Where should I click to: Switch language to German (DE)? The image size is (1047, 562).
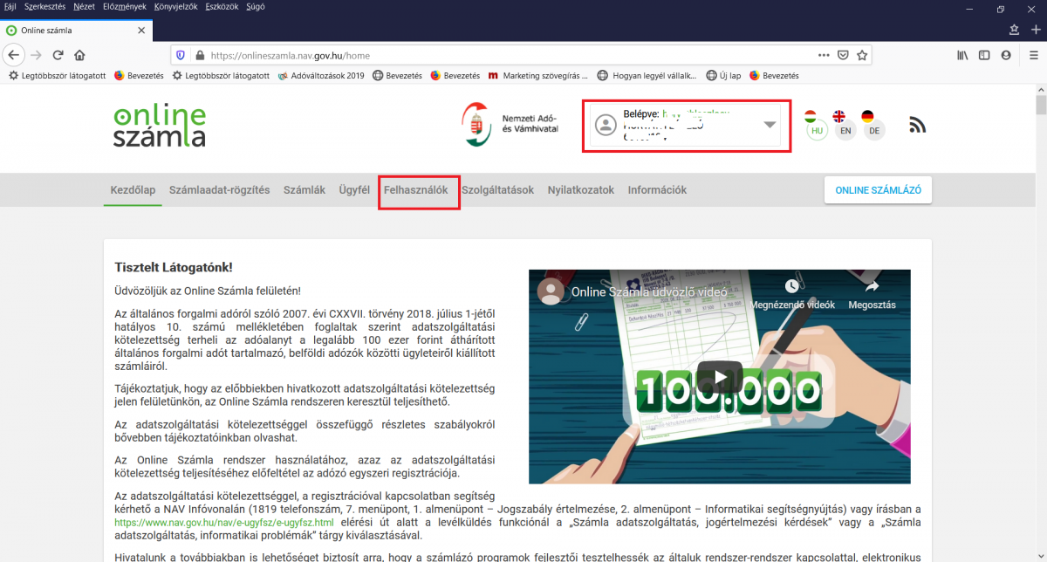pos(873,131)
